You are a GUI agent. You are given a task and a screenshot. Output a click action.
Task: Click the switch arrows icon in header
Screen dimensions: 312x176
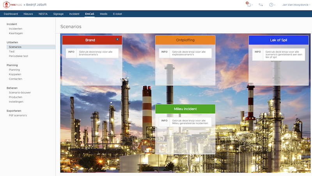pyautogui.click(x=261, y=5)
